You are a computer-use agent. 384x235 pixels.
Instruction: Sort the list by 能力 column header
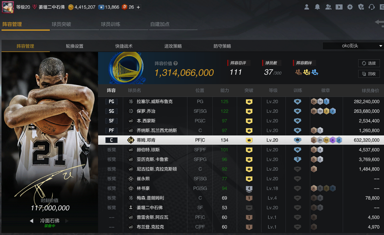[x=224, y=91]
